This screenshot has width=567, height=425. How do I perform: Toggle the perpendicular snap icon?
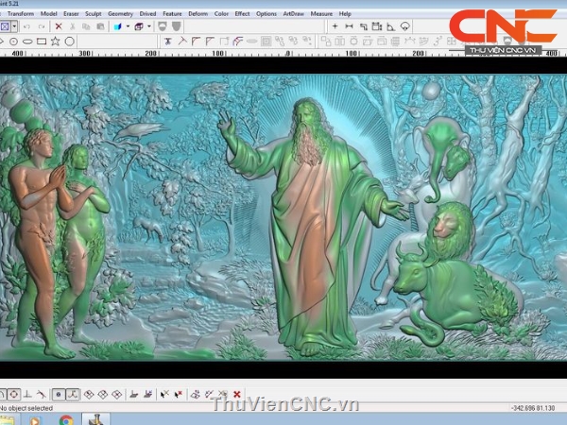pyautogui.click(x=27, y=394)
